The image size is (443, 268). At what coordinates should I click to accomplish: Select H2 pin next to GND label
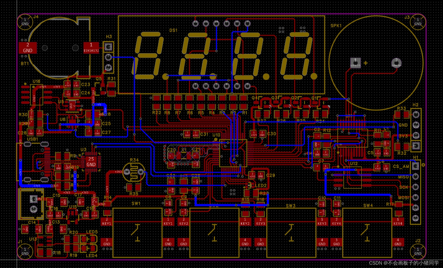click(x=416, y=125)
